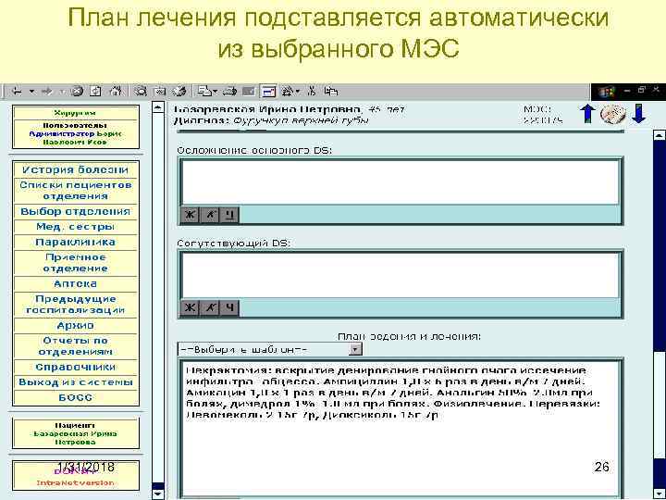This screenshot has height=500, width=666.
Task: Click the Stop loading icon
Action: [77, 92]
